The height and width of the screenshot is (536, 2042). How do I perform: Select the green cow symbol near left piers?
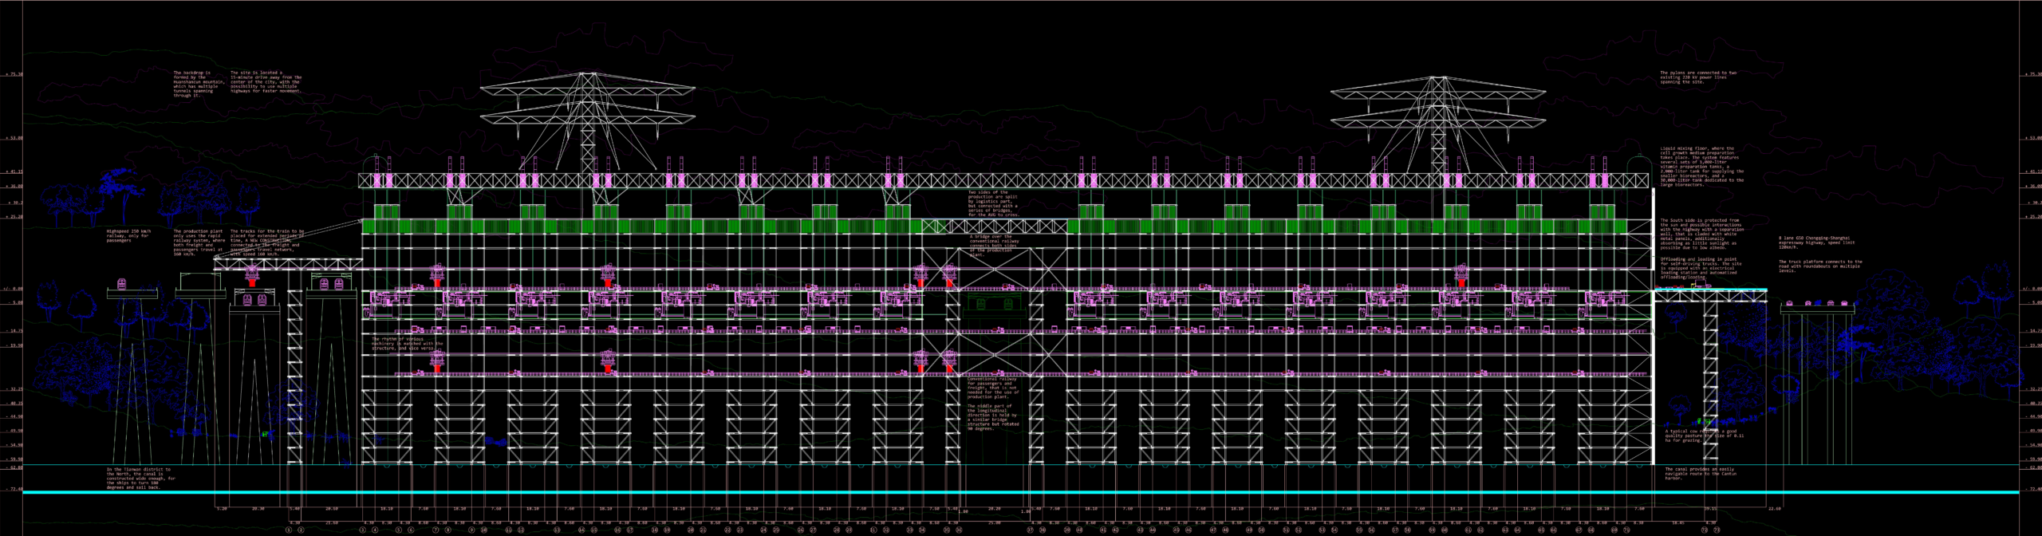pyautogui.click(x=264, y=435)
